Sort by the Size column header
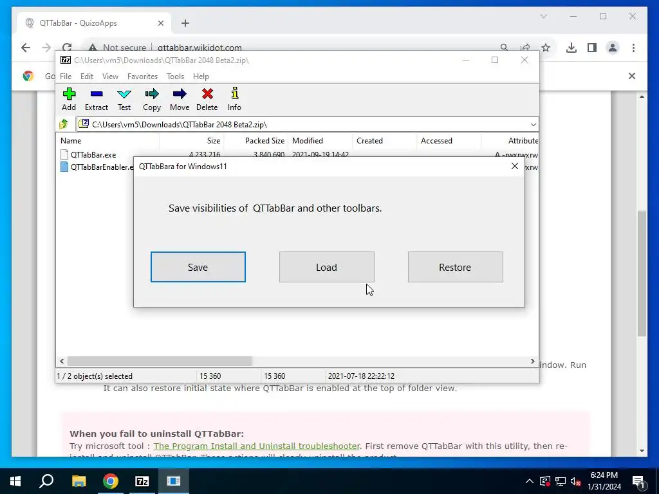659x494 pixels. tap(192, 141)
